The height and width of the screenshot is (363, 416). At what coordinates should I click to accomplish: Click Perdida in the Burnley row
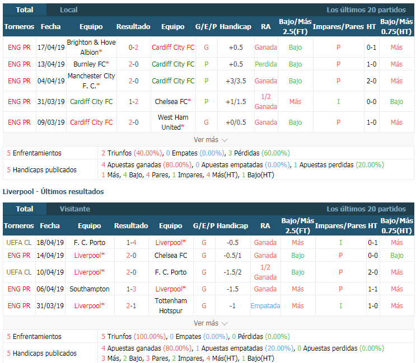click(266, 64)
